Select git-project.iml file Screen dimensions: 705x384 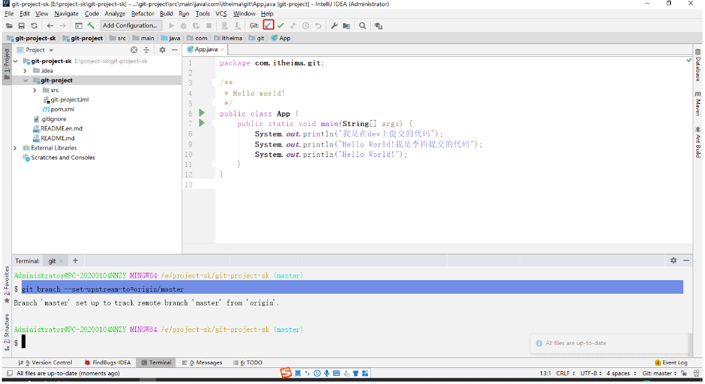coord(65,100)
